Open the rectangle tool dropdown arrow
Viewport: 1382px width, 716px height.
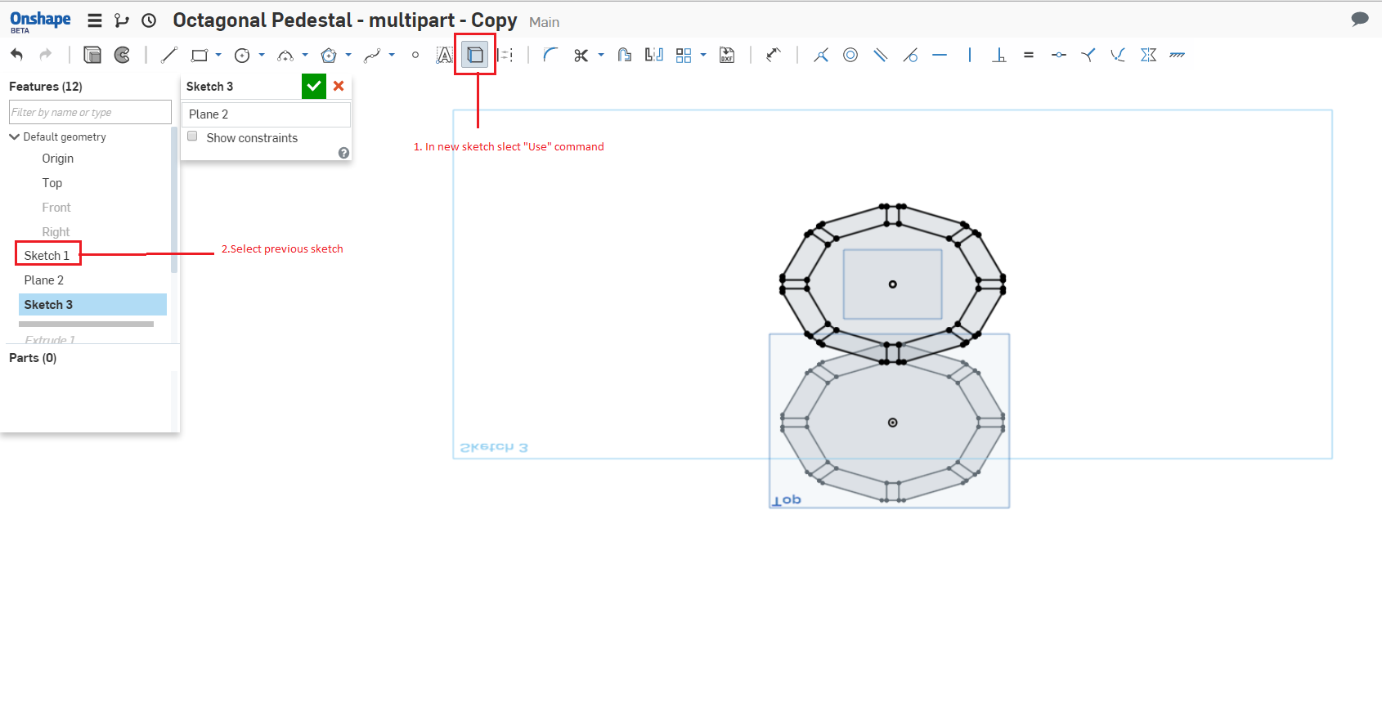click(218, 55)
